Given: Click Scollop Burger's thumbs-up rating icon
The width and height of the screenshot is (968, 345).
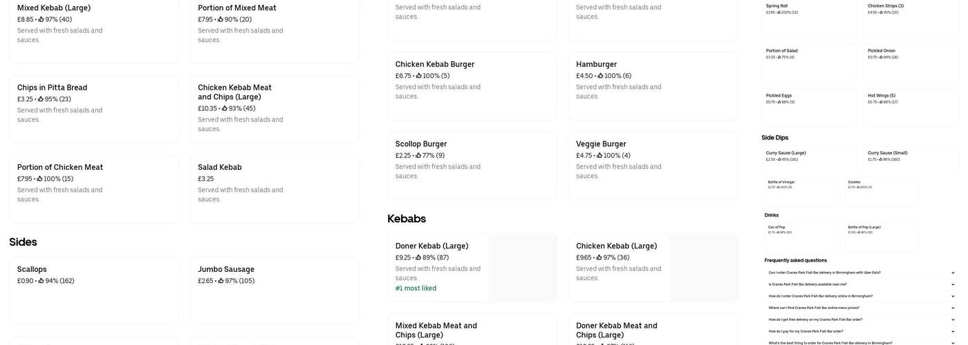Looking at the screenshot, I should (x=418, y=155).
